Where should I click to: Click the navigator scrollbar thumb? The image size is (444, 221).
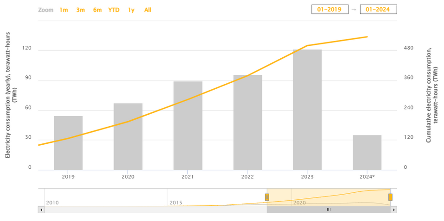[329, 210]
